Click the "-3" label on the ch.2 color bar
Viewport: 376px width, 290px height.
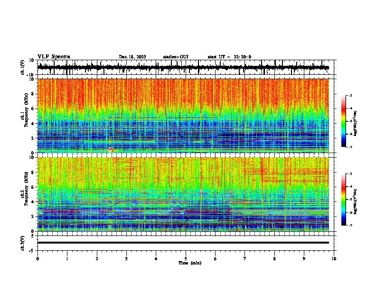coord(350,174)
